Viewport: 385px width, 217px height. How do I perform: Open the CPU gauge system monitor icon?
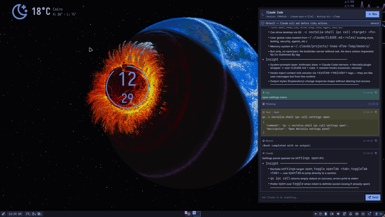pyautogui.click(x=28, y=214)
